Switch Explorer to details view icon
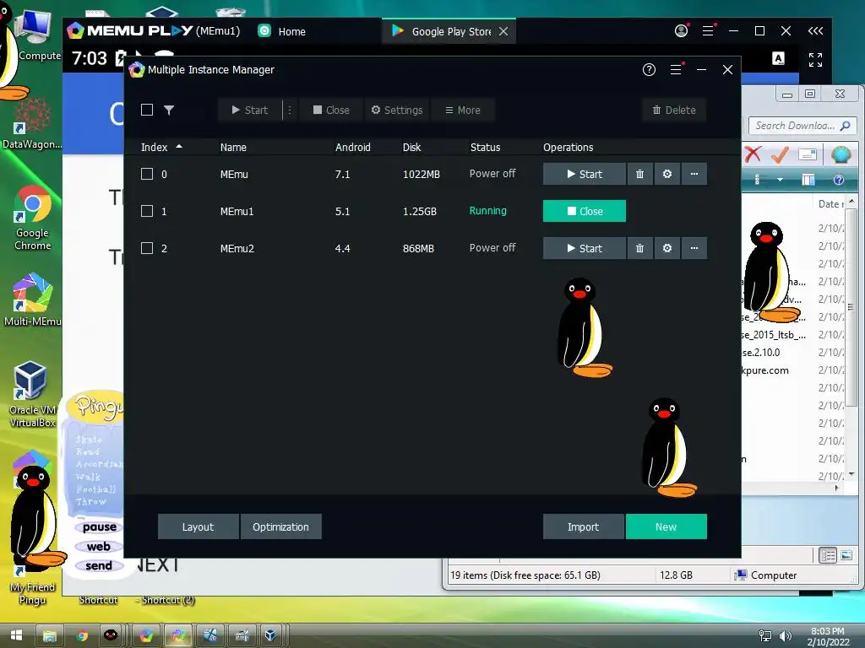The width and height of the screenshot is (865, 648). coord(828,555)
